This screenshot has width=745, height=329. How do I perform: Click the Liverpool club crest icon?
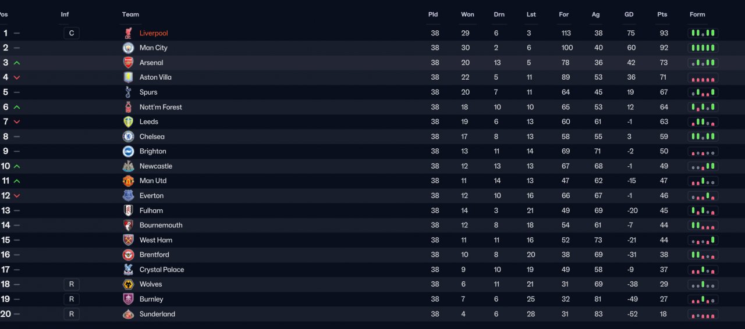coord(128,33)
